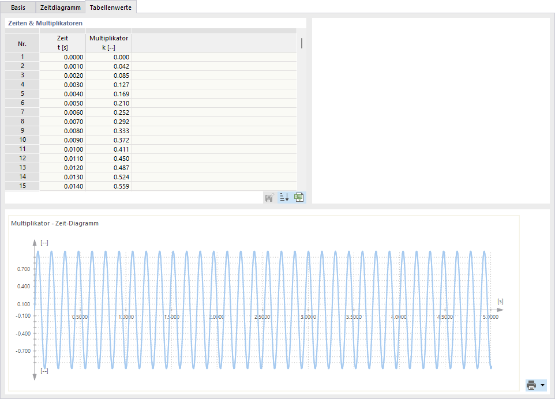Select time cell 0.0040
The height and width of the screenshot is (399, 555).
tap(63, 94)
